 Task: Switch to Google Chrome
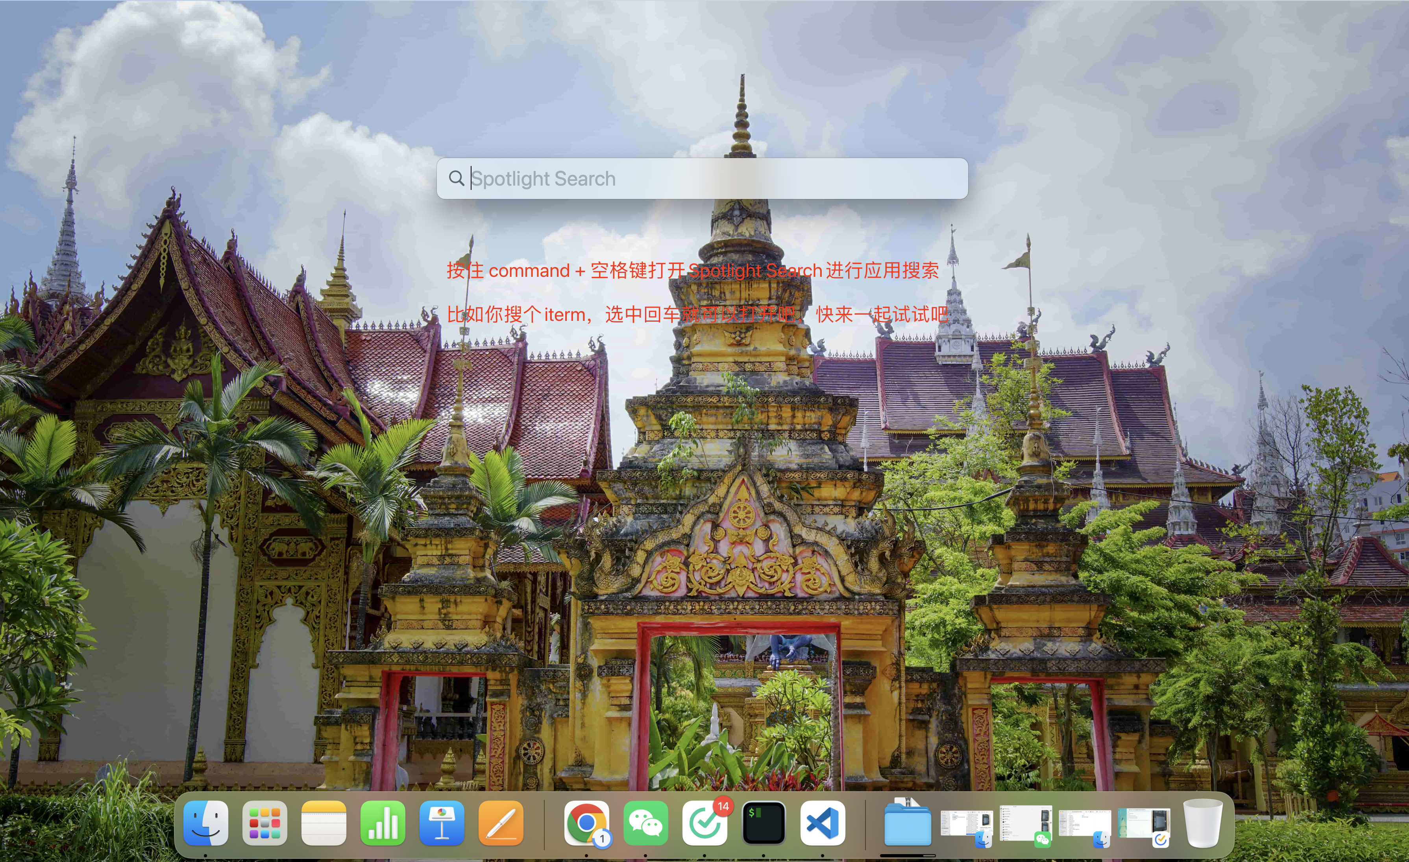tap(586, 823)
